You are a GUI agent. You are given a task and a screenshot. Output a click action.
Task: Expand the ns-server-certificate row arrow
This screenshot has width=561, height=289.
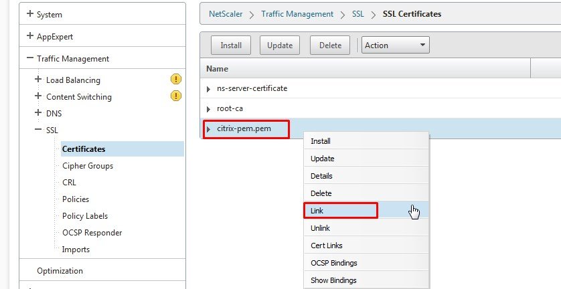tap(209, 89)
